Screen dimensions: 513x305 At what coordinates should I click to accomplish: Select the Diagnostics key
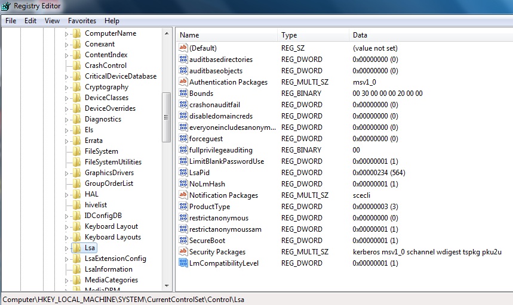(x=103, y=119)
